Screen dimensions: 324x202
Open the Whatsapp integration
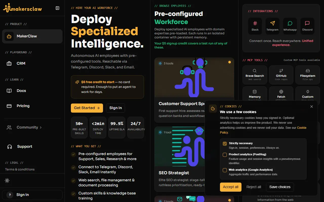pyautogui.click(x=290, y=26)
